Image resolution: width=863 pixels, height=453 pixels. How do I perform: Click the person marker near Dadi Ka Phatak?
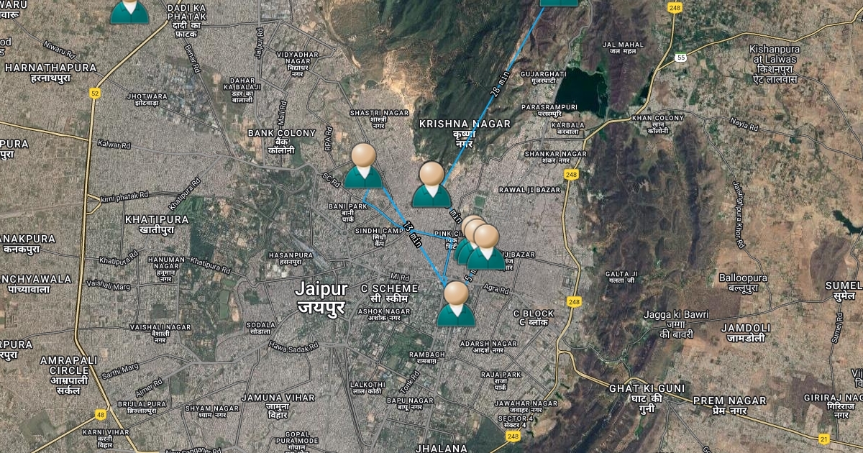[129, 10]
